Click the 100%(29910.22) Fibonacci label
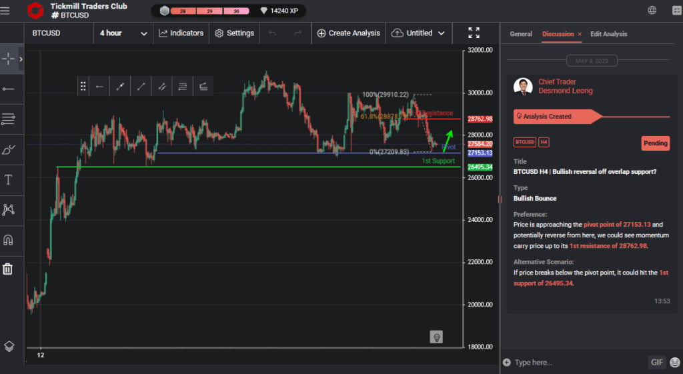The height and width of the screenshot is (374, 683). pos(386,95)
